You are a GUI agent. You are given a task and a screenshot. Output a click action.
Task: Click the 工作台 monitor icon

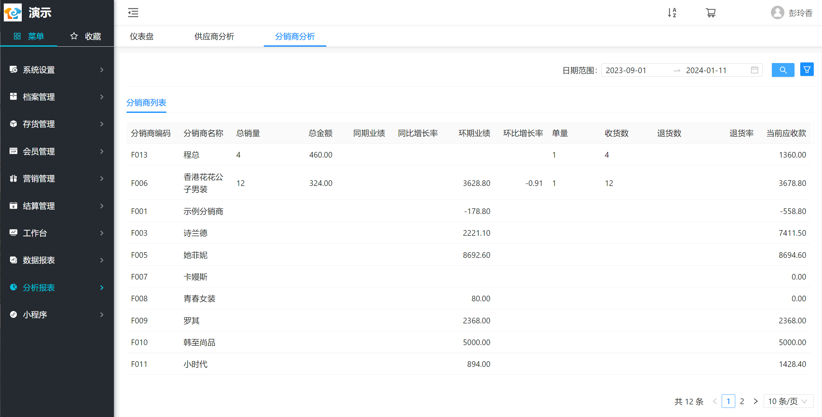(x=13, y=233)
